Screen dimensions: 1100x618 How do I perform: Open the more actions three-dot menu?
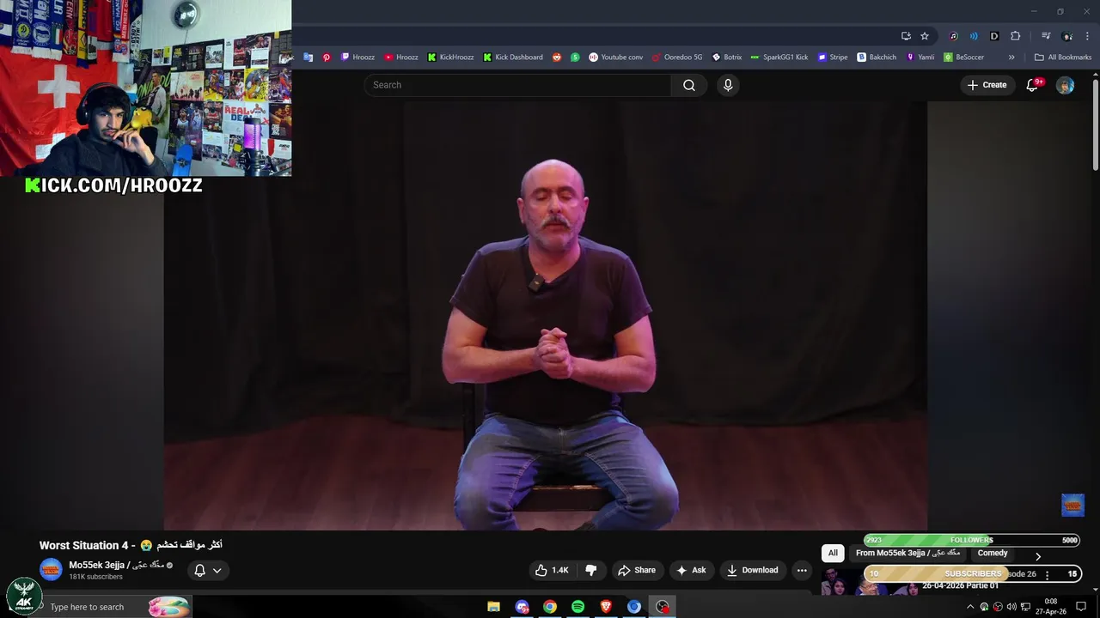pos(802,570)
